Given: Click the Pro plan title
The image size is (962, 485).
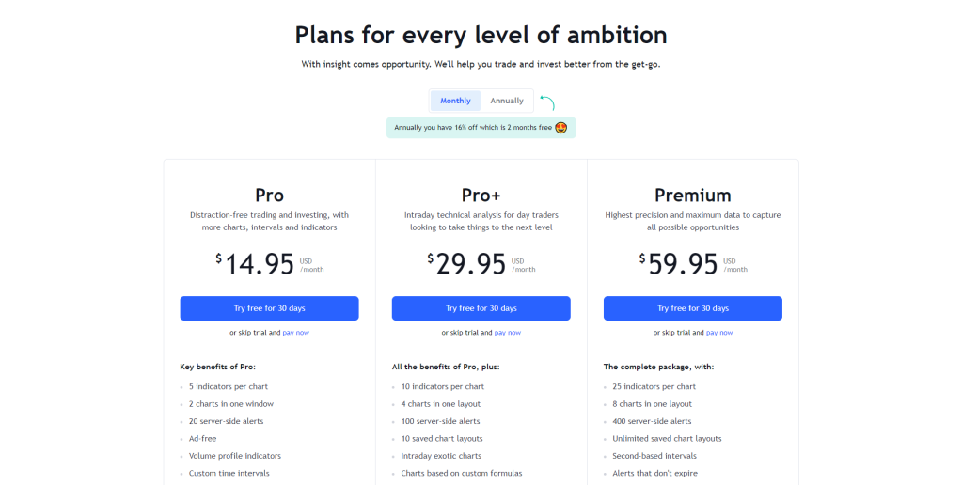Looking at the screenshot, I should coord(269,195).
